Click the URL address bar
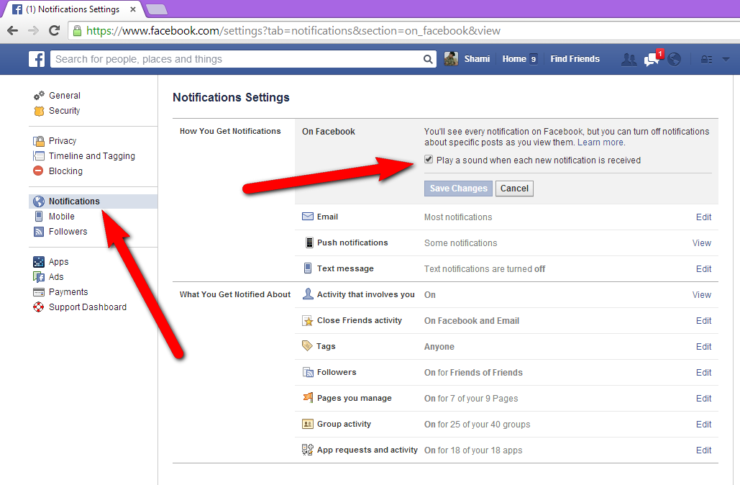Image resolution: width=740 pixels, height=485 pixels. click(404, 31)
